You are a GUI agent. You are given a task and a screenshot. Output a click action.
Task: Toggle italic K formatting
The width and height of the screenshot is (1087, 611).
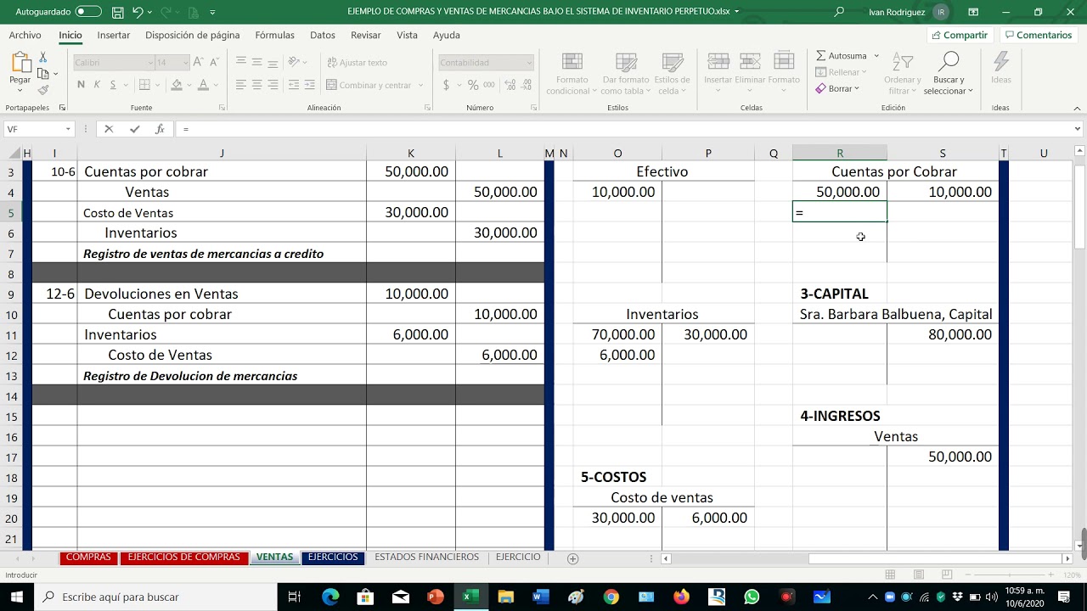(x=97, y=85)
